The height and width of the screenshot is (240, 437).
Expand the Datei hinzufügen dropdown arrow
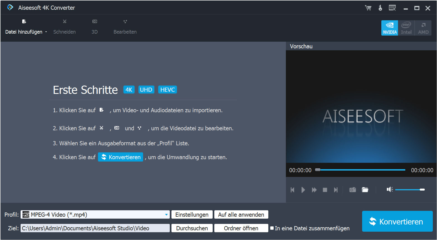(x=46, y=32)
